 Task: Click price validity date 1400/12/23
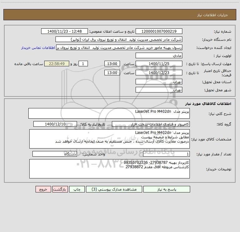point(159,73)
